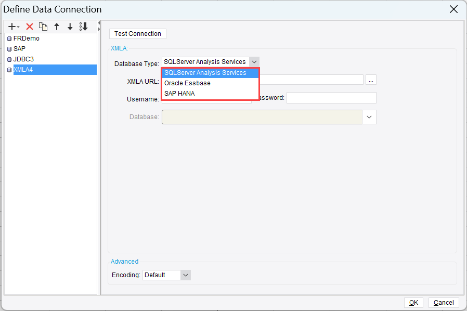This screenshot has width=467, height=311.
Task: Click the sort connections icon
Action: pyautogui.click(x=84, y=27)
